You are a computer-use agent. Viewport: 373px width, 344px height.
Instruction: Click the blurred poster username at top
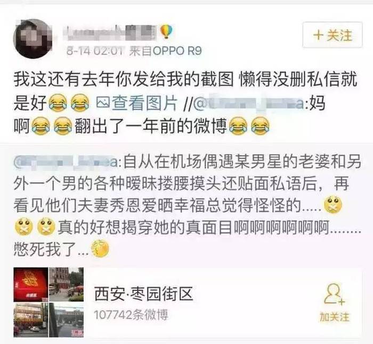pos(110,32)
